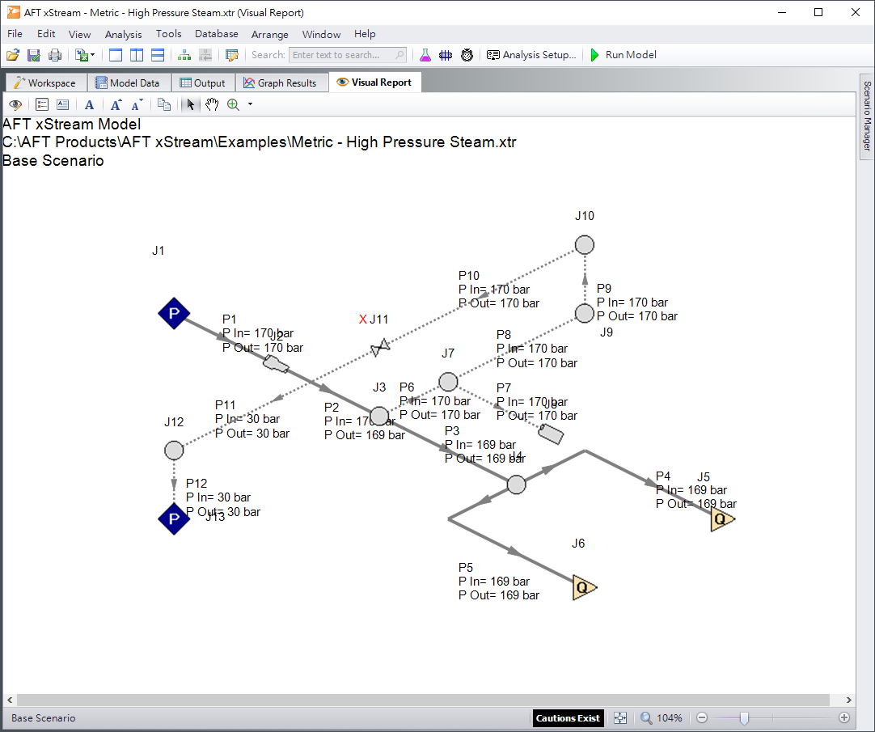Open the Analysis menu
The image size is (875, 732).
pyautogui.click(x=124, y=34)
